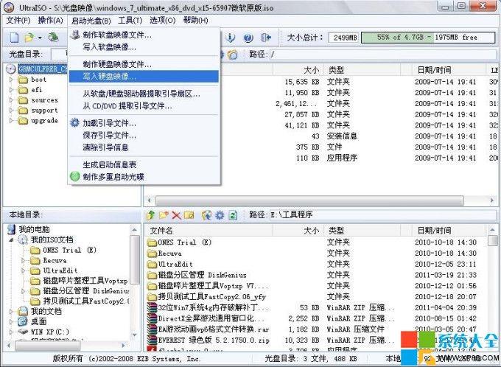The width and height of the screenshot is (501, 367).
Task: Click the add files icon in local toolbar
Action: (206, 215)
